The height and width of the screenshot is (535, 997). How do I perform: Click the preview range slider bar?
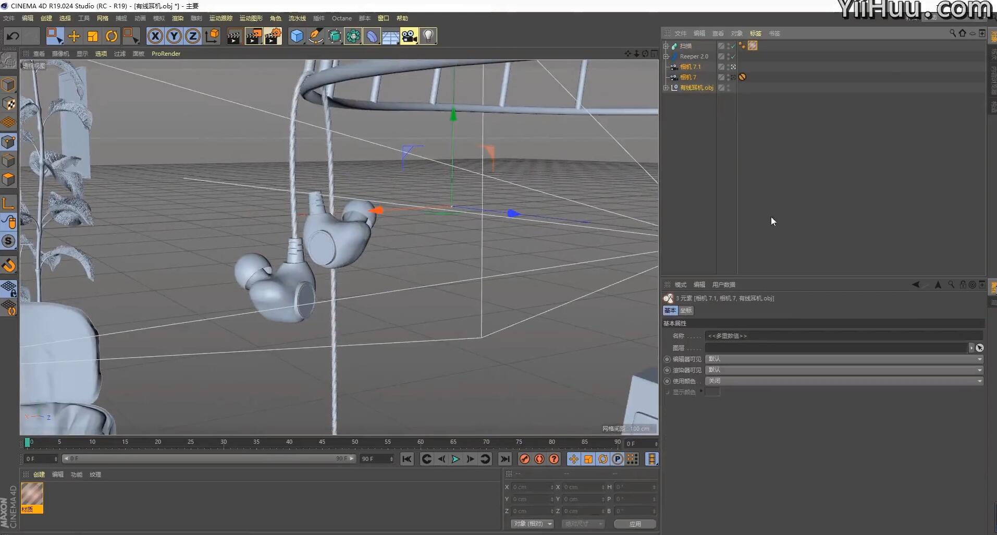(x=208, y=459)
